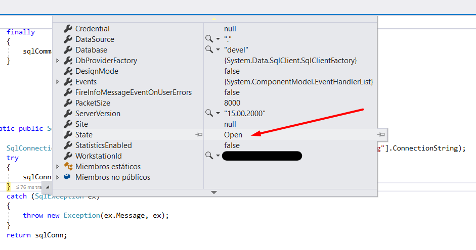
Task: Click the ServerVersion magnifier icon
Action: (209, 113)
